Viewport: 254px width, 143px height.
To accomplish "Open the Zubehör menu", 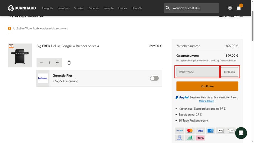I will click(x=94, y=8).
